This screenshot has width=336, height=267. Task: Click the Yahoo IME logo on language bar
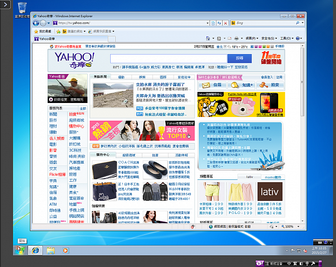click(x=260, y=263)
